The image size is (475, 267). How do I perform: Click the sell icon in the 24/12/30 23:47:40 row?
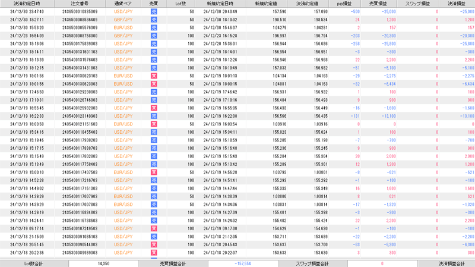click(x=154, y=11)
